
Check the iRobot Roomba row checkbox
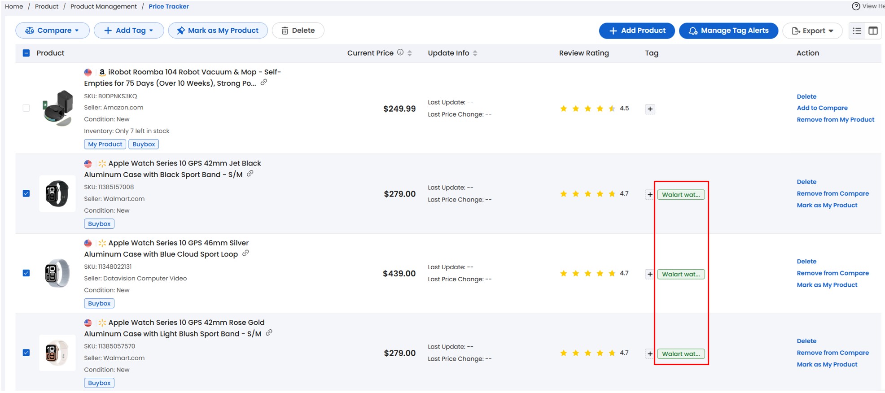[26, 108]
